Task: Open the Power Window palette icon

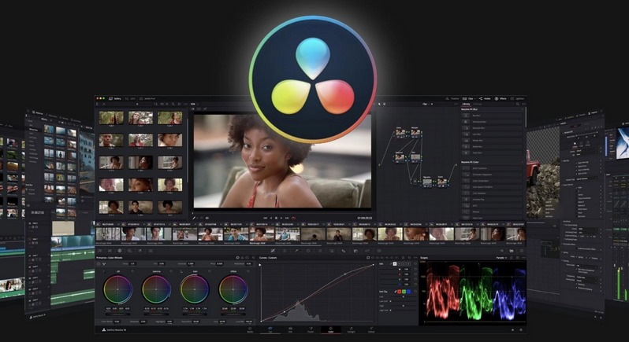Action: [308, 251]
